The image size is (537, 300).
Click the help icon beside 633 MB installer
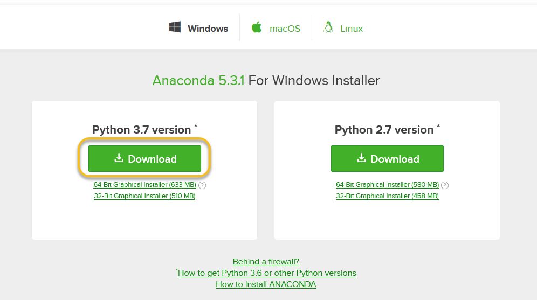click(202, 185)
